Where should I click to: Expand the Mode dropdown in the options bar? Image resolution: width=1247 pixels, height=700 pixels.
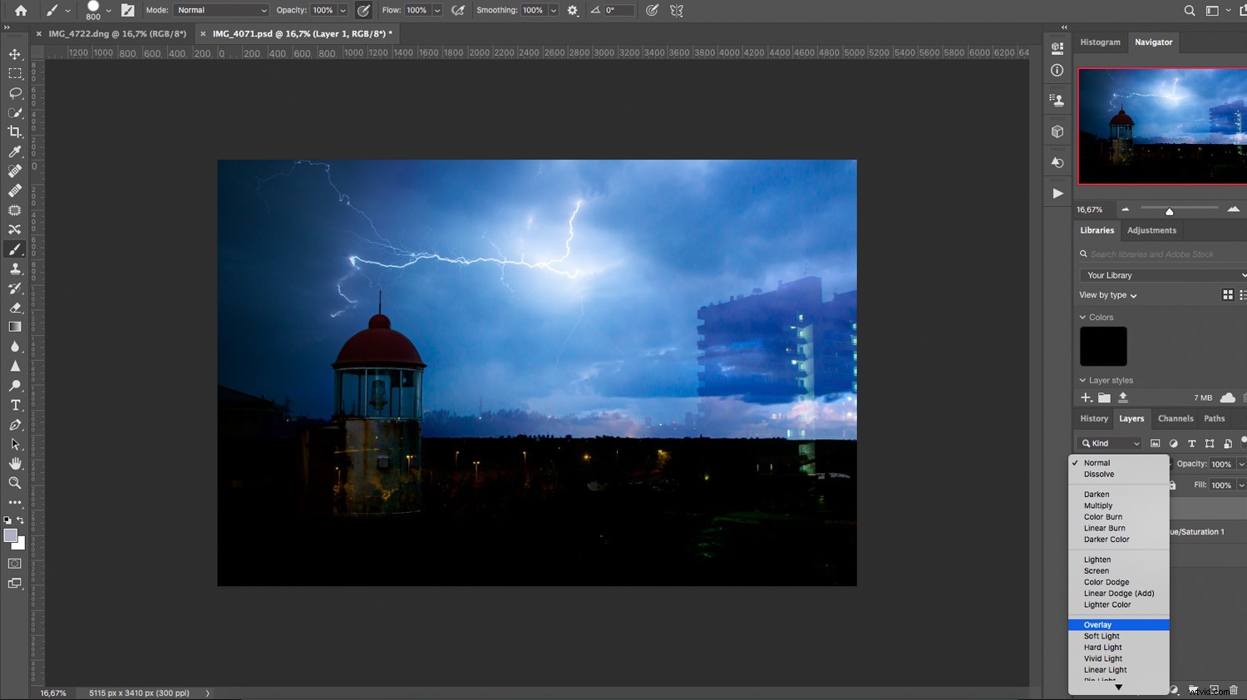220,10
